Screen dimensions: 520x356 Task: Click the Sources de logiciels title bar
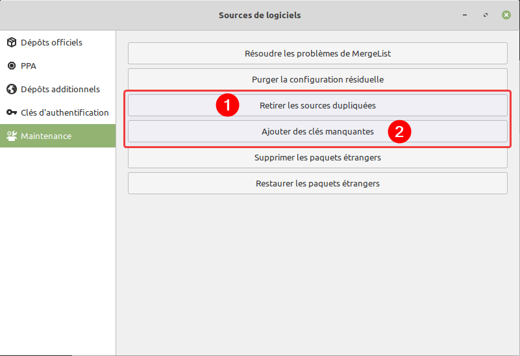pos(260,15)
